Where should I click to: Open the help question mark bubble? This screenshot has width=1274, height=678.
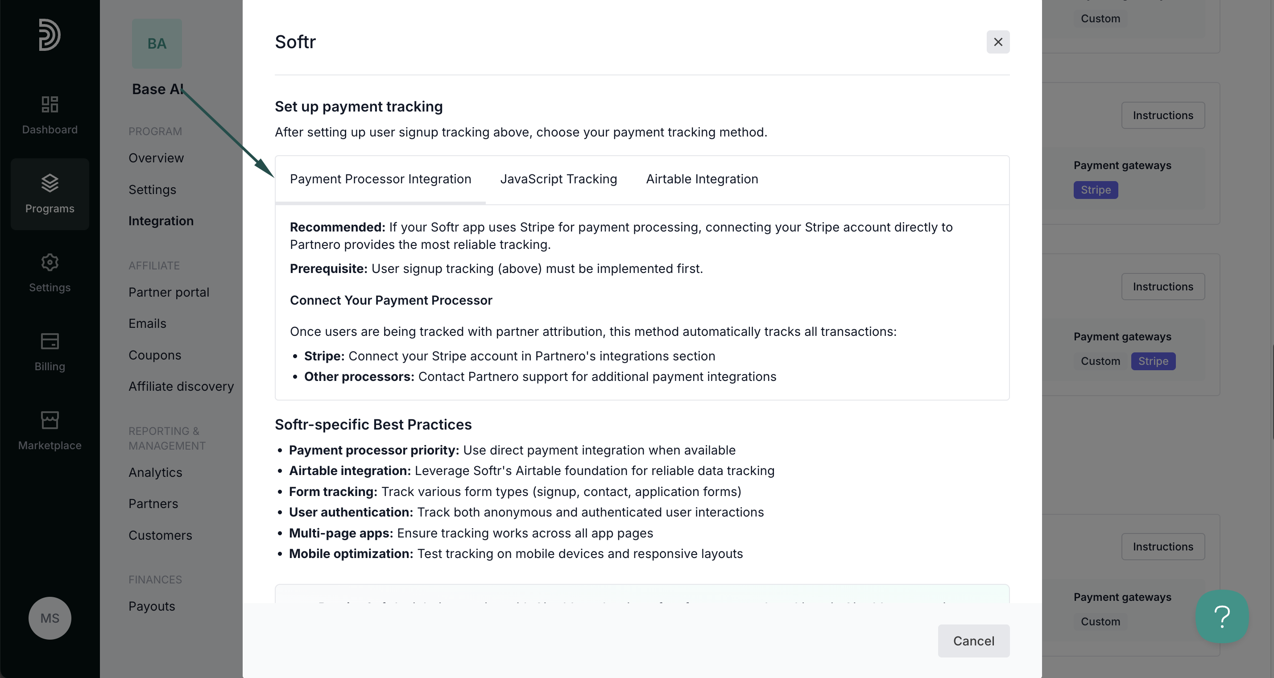coord(1222,617)
